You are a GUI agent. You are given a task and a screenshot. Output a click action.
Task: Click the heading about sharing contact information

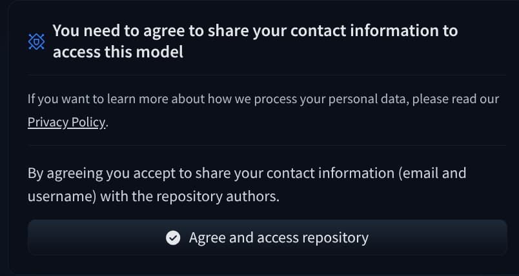[x=255, y=31]
